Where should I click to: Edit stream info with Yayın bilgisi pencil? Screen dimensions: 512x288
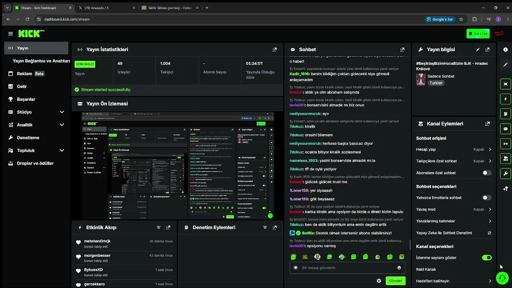[x=478, y=50]
